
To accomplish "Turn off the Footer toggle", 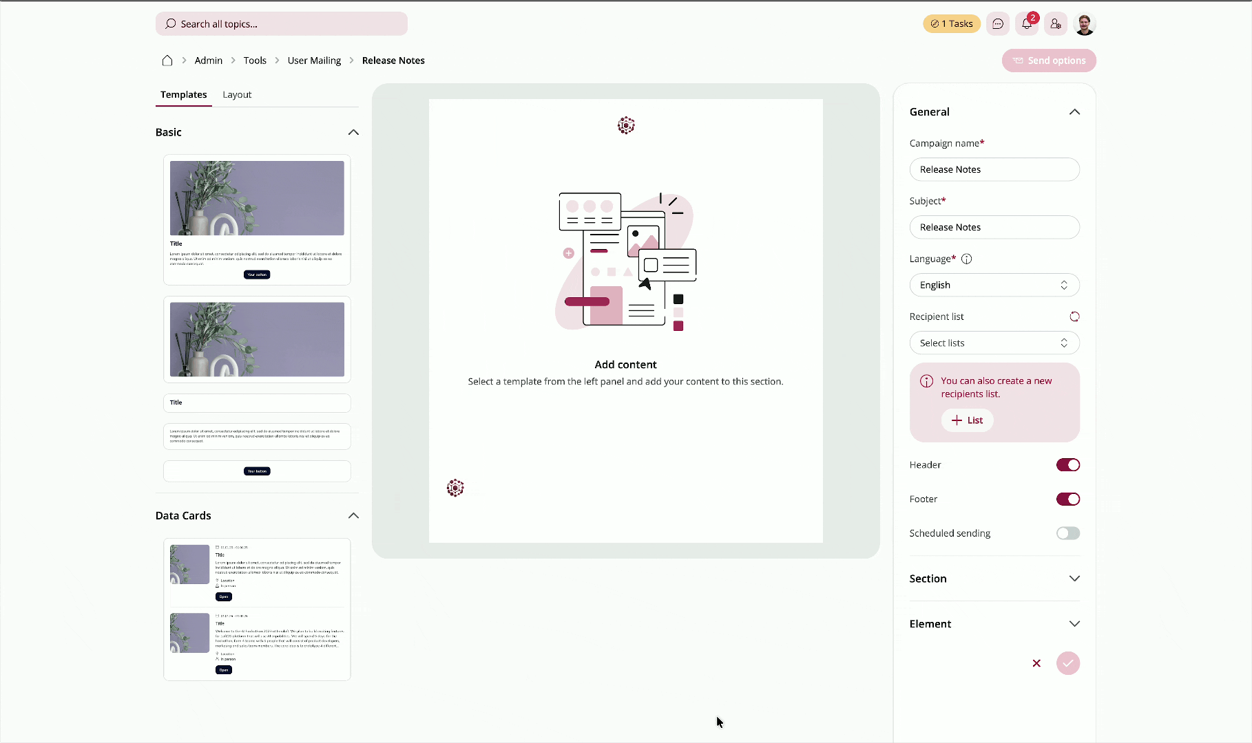I will click(1068, 499).
